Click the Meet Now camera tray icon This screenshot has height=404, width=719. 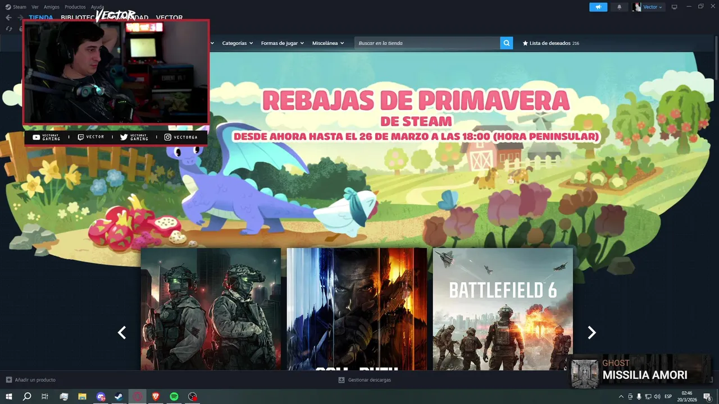(630, 397)
